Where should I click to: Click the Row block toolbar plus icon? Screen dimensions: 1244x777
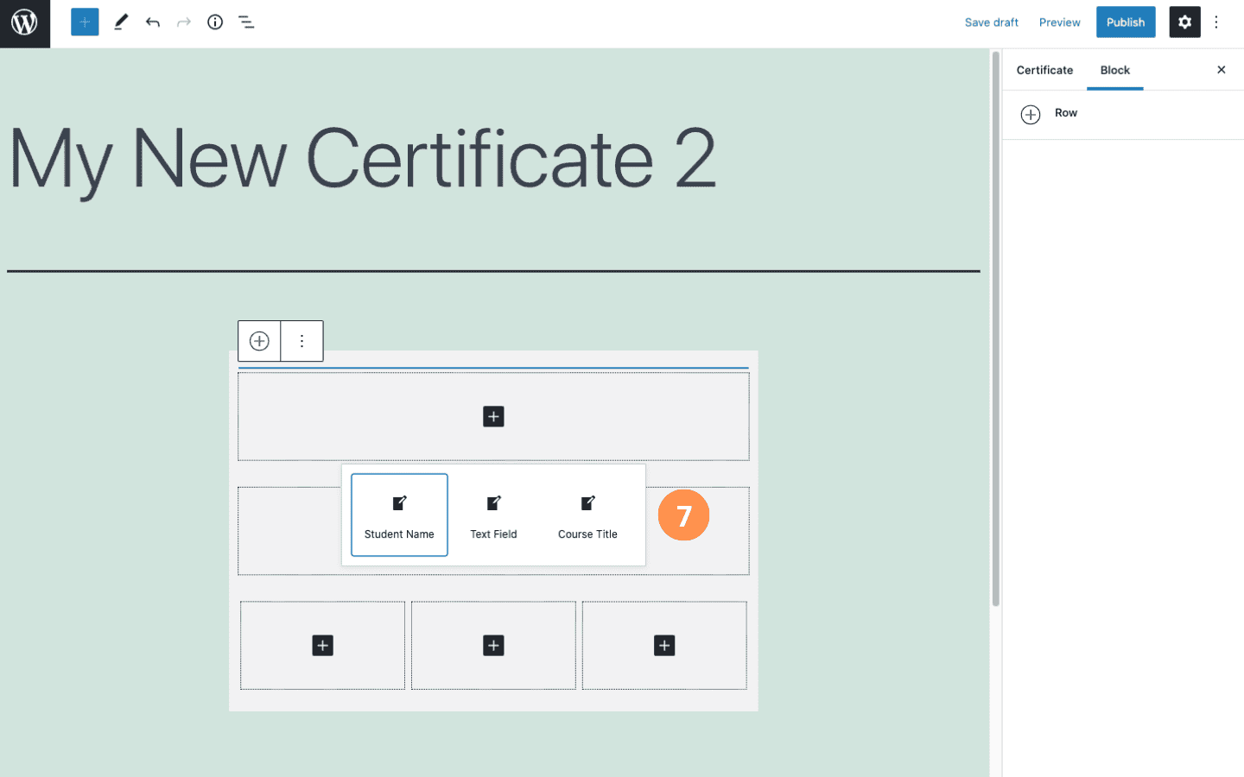[259, 341]
